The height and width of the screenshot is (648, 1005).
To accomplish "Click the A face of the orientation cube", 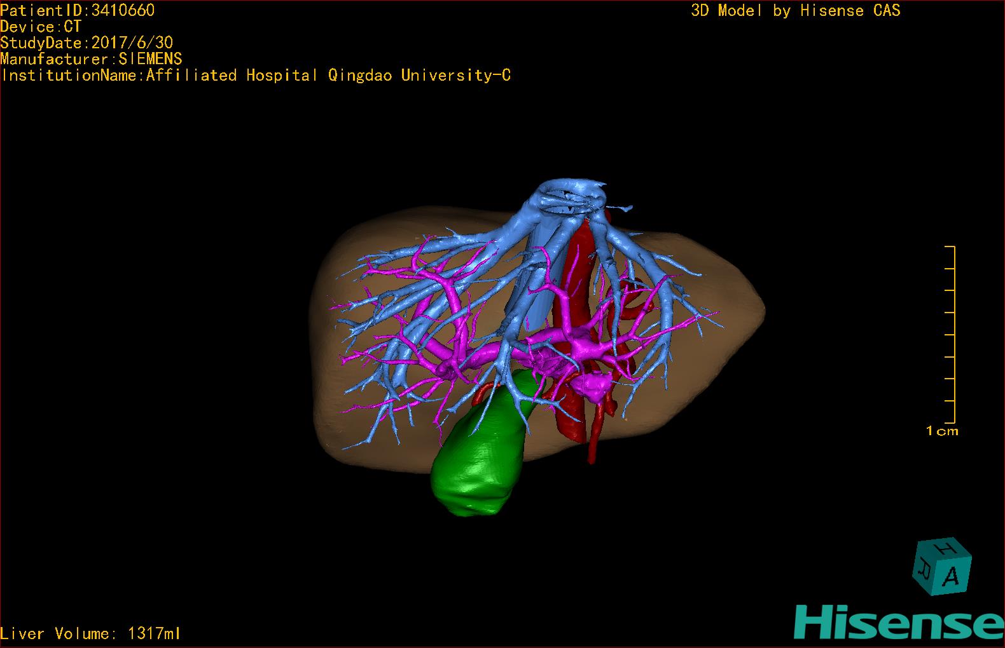I will click(x=952, y=576).
